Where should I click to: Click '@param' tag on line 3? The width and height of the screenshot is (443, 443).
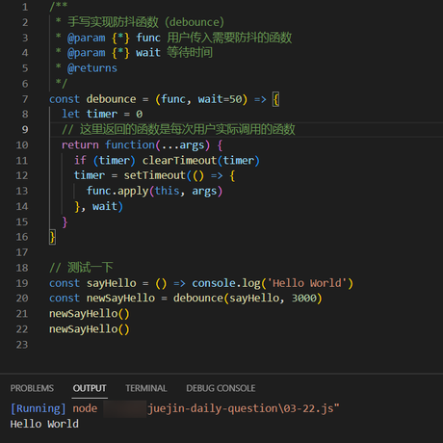[86, 38]
